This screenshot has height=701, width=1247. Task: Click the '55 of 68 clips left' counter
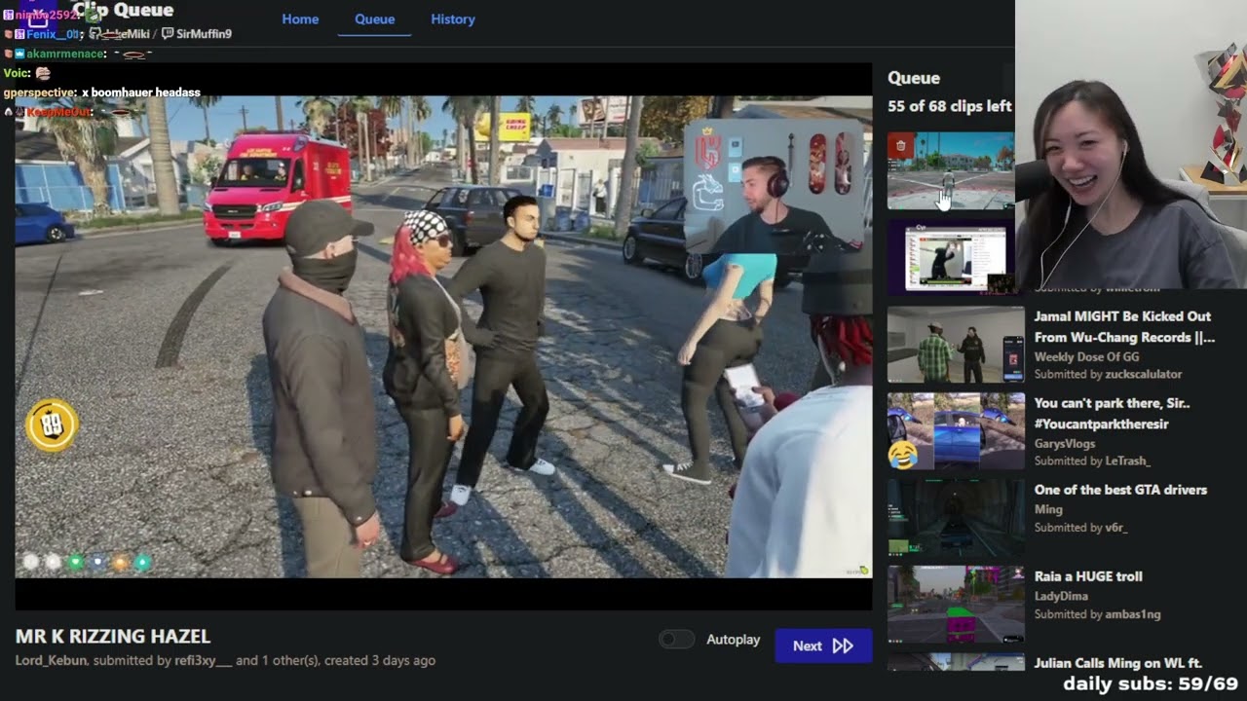(950, 106)
